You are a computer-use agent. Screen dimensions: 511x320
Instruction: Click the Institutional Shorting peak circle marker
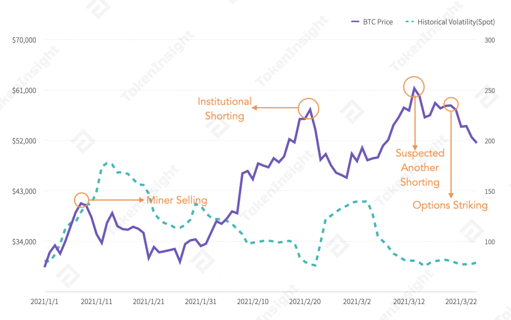[308, 109]
